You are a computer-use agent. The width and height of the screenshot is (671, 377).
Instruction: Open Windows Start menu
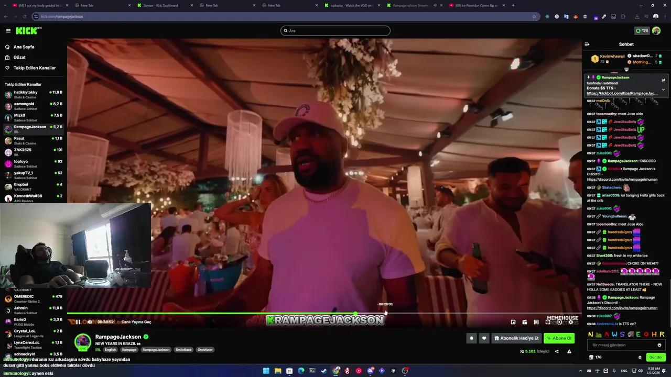coord(266,371)
